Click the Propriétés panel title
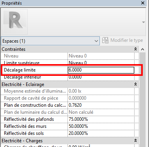 [x=12, y=3]
